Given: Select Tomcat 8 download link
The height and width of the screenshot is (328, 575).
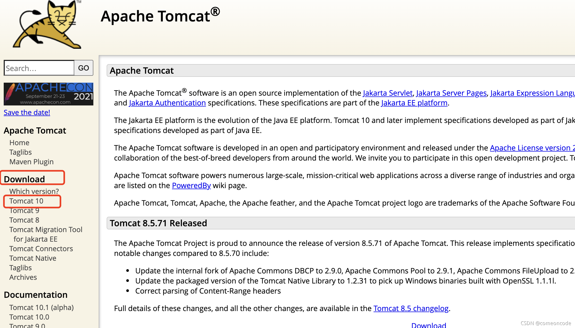Looking at the screenshot, I should tap(24, 220).
